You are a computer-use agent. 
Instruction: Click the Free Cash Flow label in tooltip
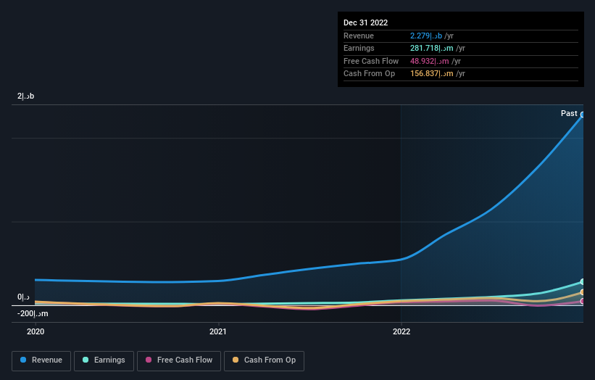point(371,61)
